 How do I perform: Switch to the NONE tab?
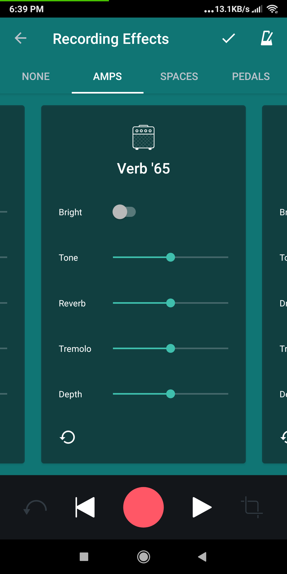[x=36, y=77]
